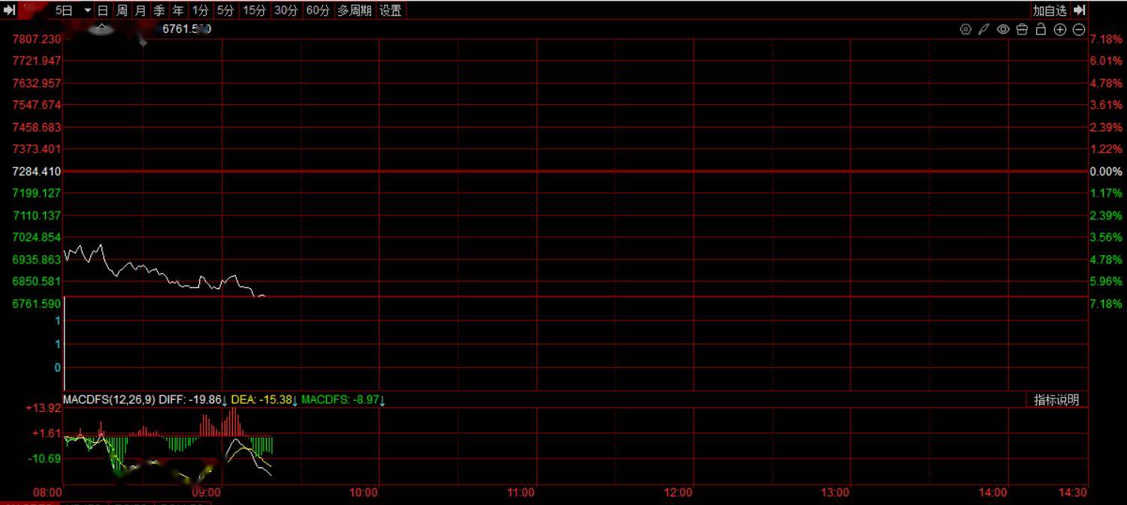Viewport: 1127px width, 505px height.
Task: Switch to weekly 周 chart
Action: 122,11
